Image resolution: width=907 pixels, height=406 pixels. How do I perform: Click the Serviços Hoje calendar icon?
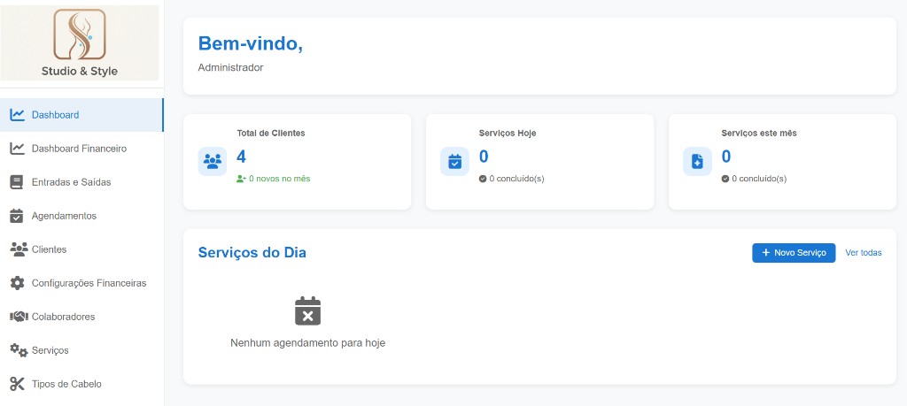[454, 161]
